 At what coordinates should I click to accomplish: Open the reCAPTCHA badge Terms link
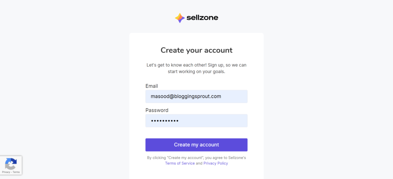pyautogui.click(x=16, y=172)
